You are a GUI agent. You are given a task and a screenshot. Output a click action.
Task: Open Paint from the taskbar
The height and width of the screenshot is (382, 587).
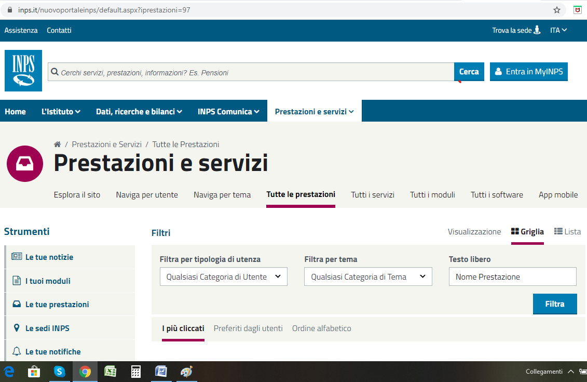[186, 372]
